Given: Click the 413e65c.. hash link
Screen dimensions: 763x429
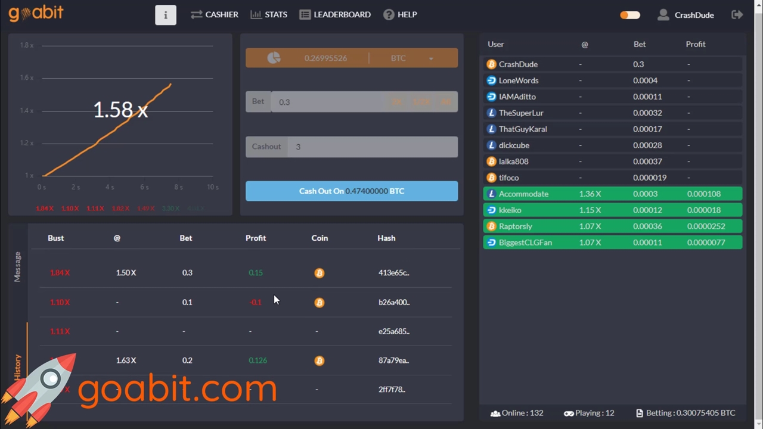Looking at the screenshot, I should point(393,273).
